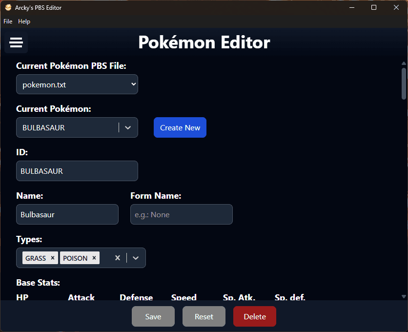Open the Pokémon PBS File selector
The image size is (408, 332).
click(77, 84)
